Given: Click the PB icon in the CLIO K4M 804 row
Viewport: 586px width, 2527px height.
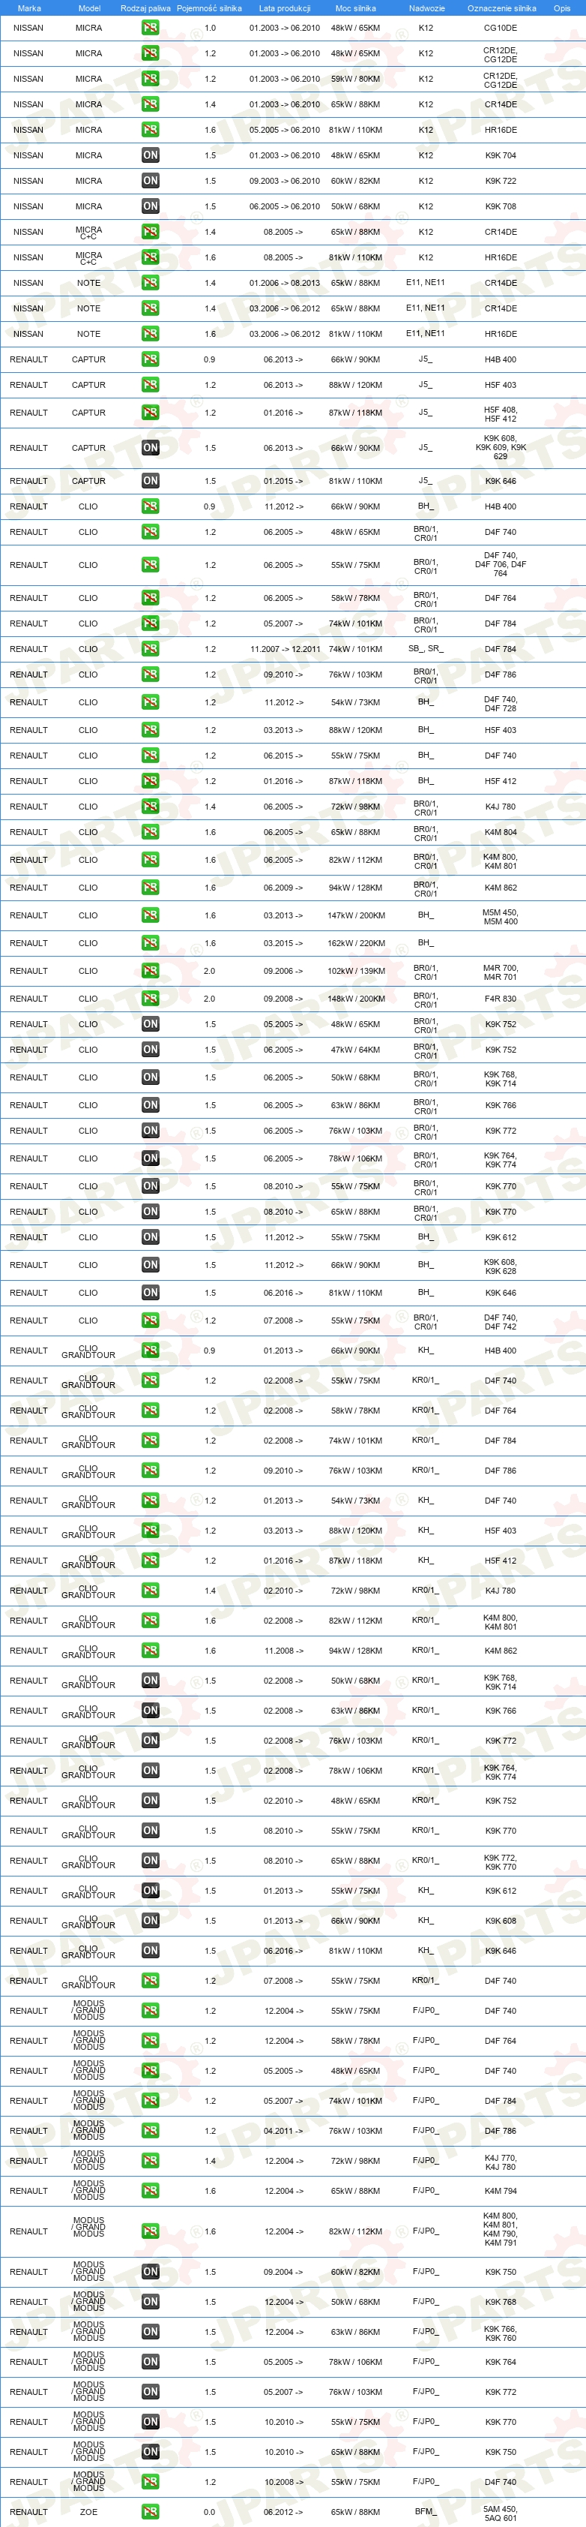Looking at the screenshot, I should 150,832.
